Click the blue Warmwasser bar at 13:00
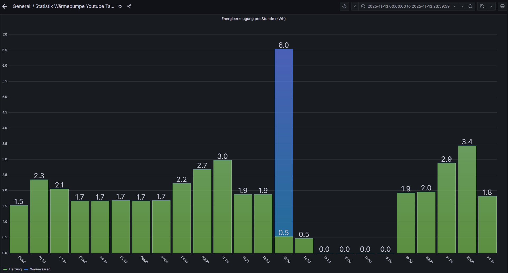The image size is (508, 273). 284,142
